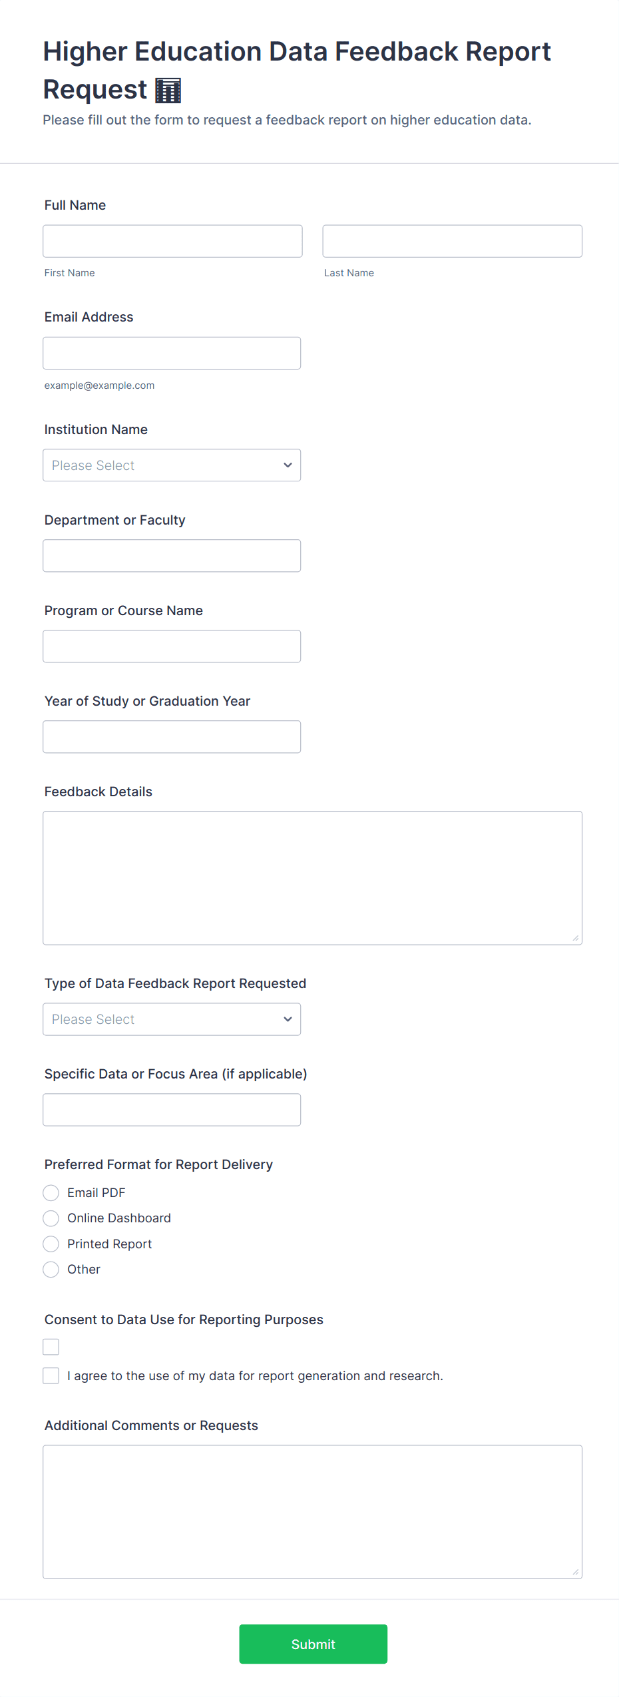Choose the Printed Report delivery option
Viewport: 619px width, 1697px height.
click(51, 1244)
